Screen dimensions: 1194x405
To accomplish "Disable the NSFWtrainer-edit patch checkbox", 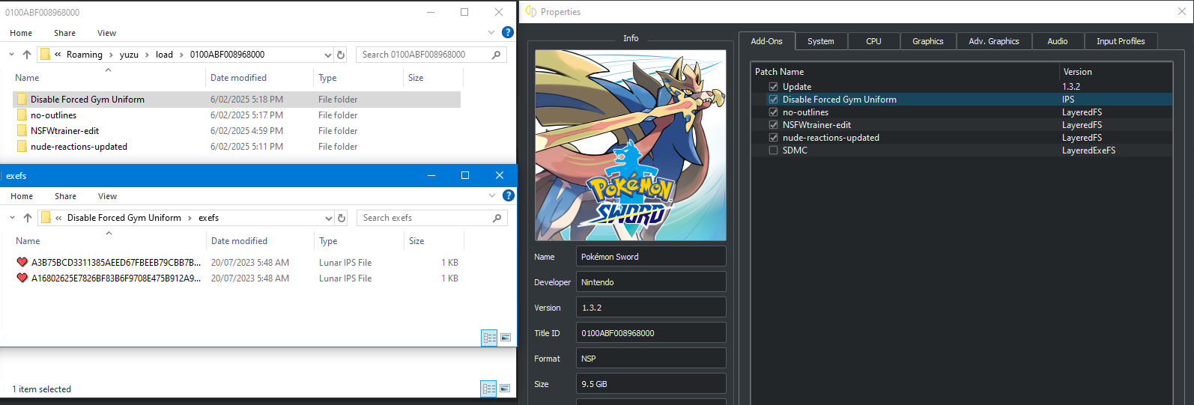I will [773, 124].
